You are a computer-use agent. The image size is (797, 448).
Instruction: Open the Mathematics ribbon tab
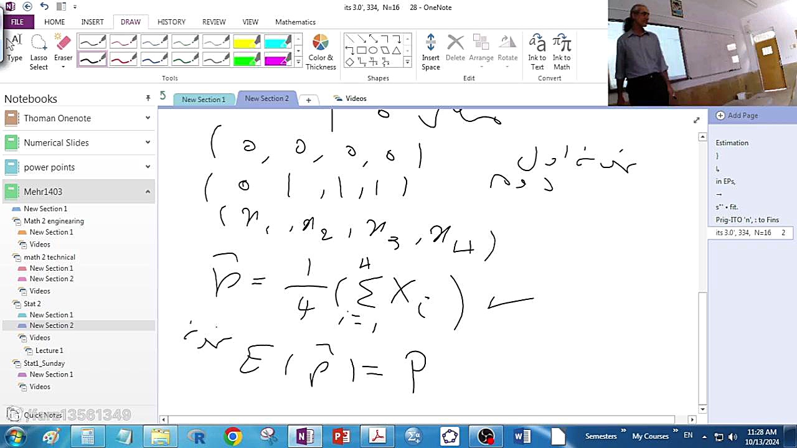[295, 22]
